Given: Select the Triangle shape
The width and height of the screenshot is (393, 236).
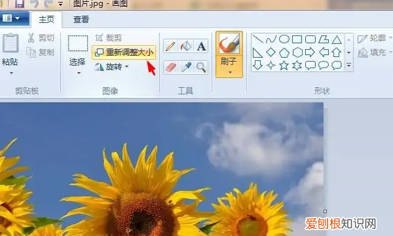Looking at the screenshot, I should 337,39.
